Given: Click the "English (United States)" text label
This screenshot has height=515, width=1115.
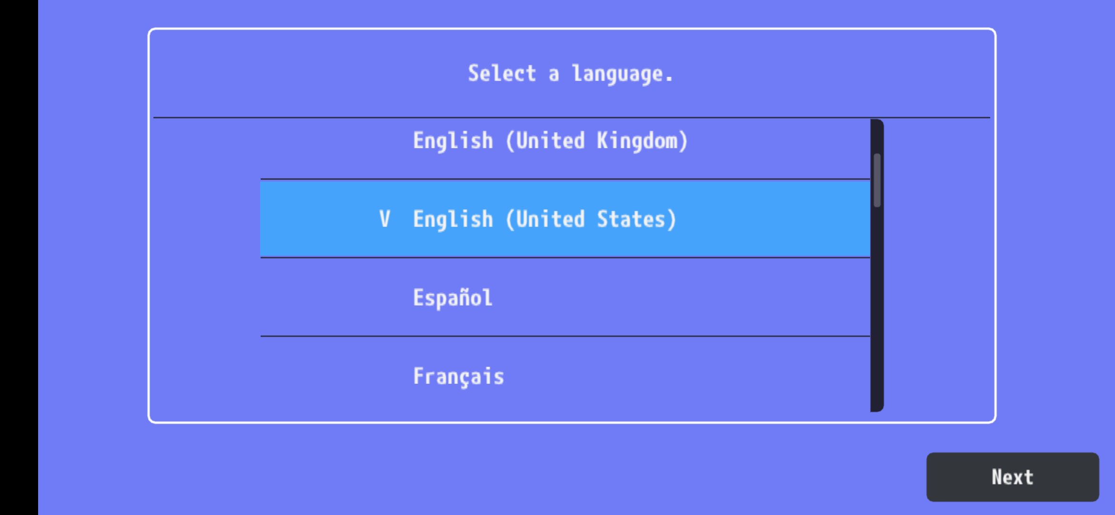Looking at the screenshot, I should click(x=545, y=219).
